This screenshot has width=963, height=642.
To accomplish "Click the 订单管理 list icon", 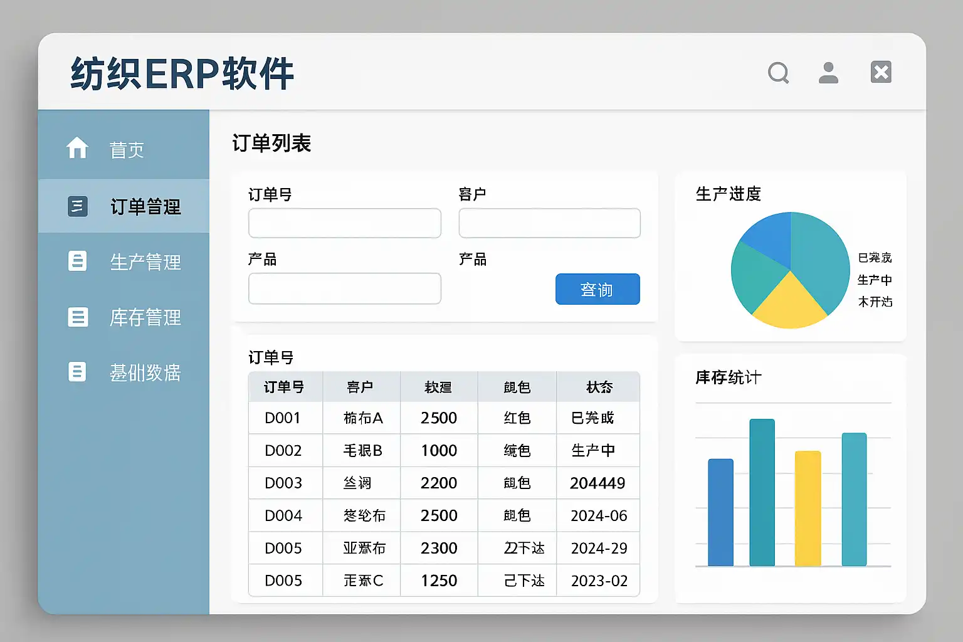I will pos(77,206).
